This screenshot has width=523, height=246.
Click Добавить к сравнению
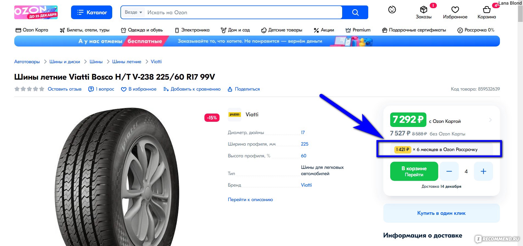[x=192, y=89]
